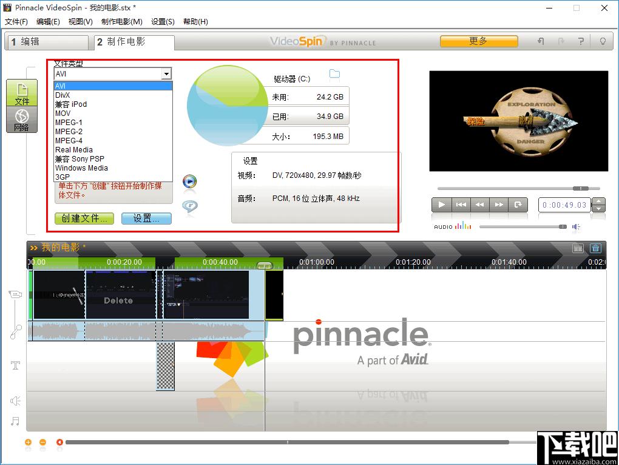Image resolution: width=619 pixels, height=465 pixels.
Task: Click the audio volume slider handle
Action: coord(563,226)
